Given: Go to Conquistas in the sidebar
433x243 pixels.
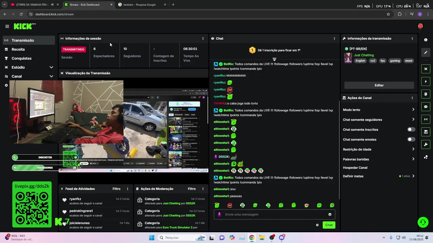Looking at the screenshot, I should [29, 58].
